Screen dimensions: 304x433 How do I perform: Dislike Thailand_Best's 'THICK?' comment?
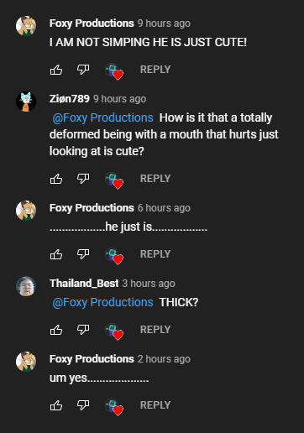(83, 330)
